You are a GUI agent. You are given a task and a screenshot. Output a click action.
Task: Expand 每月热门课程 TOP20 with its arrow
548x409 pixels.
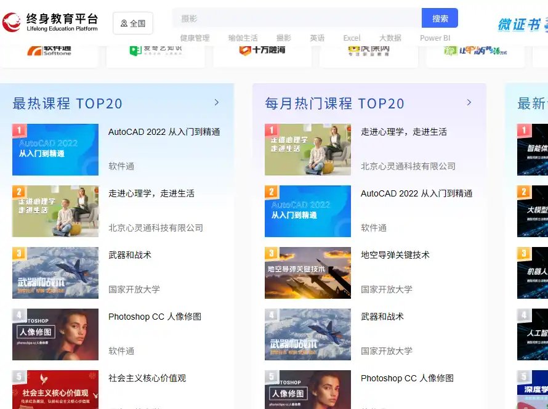[469, 102]
